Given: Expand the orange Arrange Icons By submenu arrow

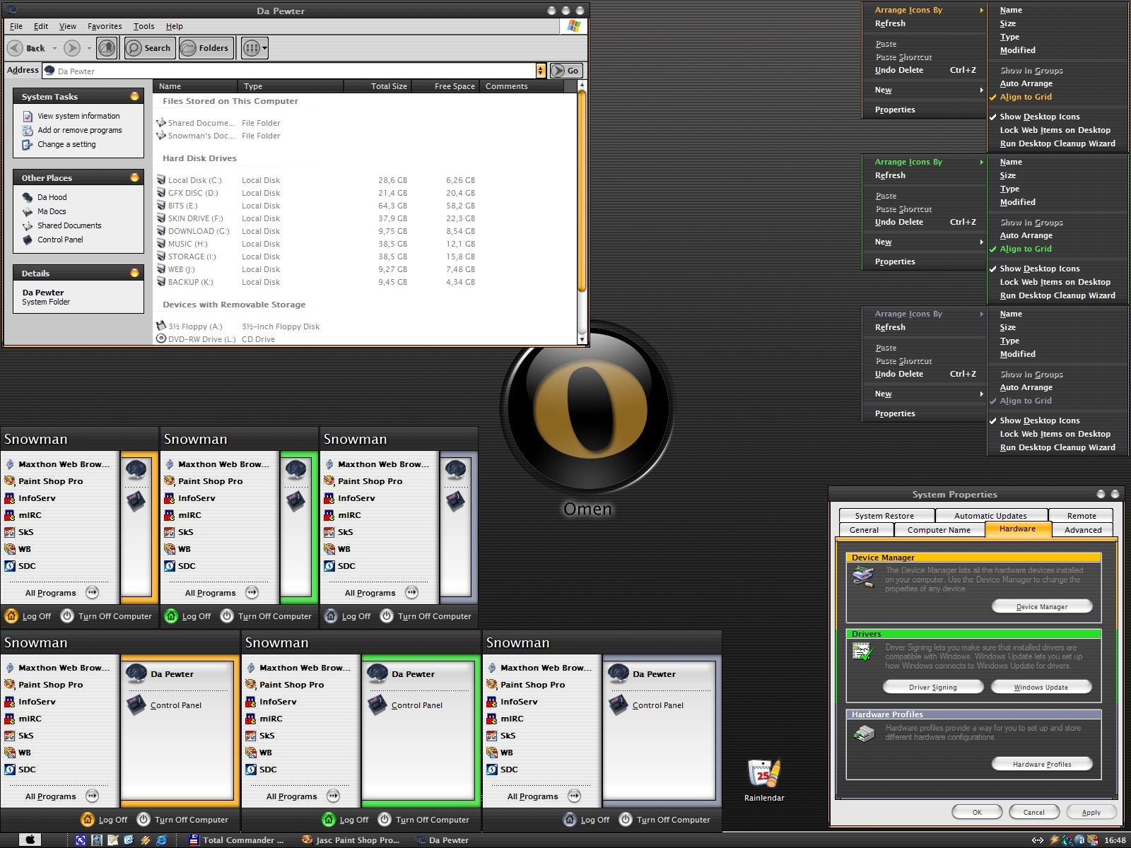Looking at the screenshot, I should point(981,10).
